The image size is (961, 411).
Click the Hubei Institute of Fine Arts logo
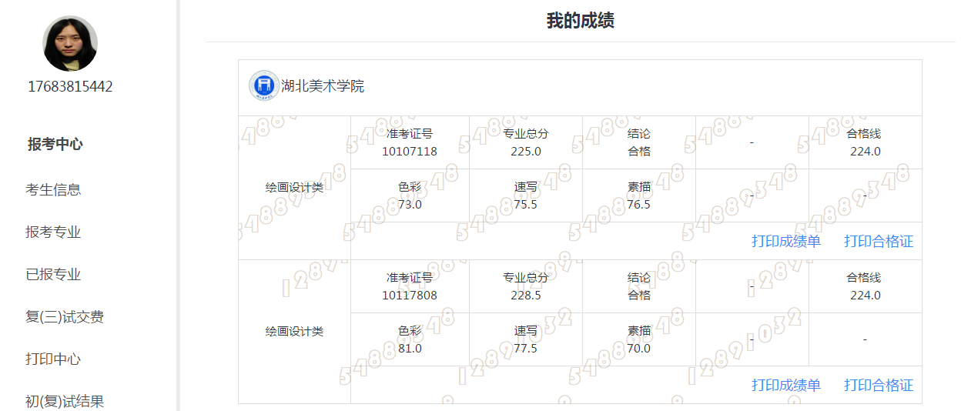[x=263, y=85]
